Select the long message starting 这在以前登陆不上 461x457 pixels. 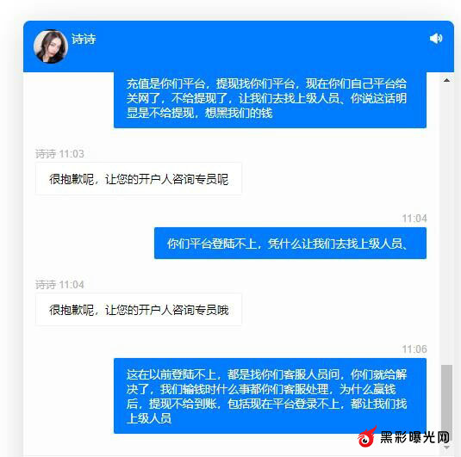click(x=270, y=396)
